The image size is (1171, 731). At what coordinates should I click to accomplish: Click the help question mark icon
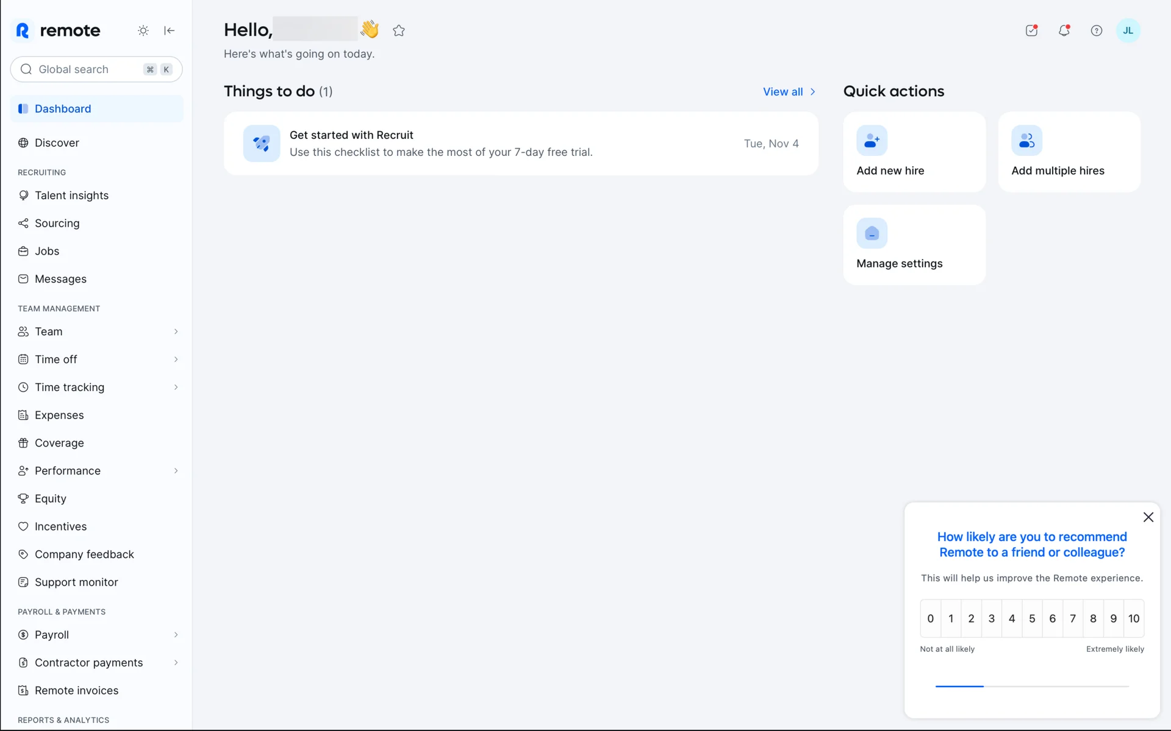pyautogui.click(x=1096, y=30)
